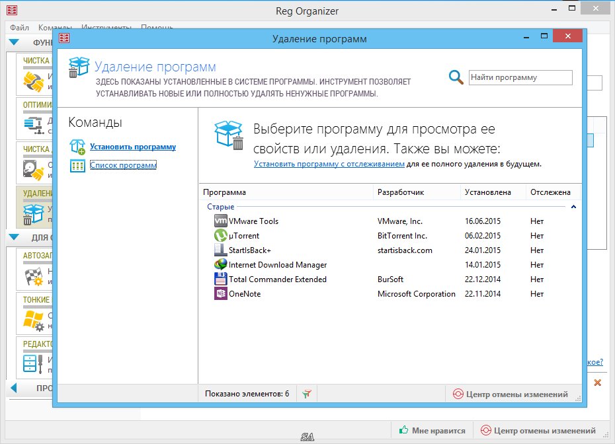
Task: Click the Мне нравится button
Action: (x=432, y=430)
